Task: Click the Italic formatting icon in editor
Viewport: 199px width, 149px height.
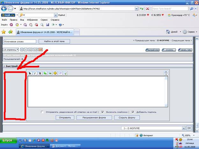Action: pyautogui.click(x=35, y=73)
